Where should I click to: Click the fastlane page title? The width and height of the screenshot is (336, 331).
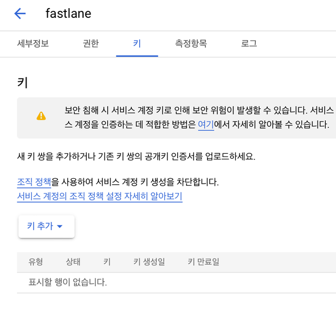coord(68,14)
